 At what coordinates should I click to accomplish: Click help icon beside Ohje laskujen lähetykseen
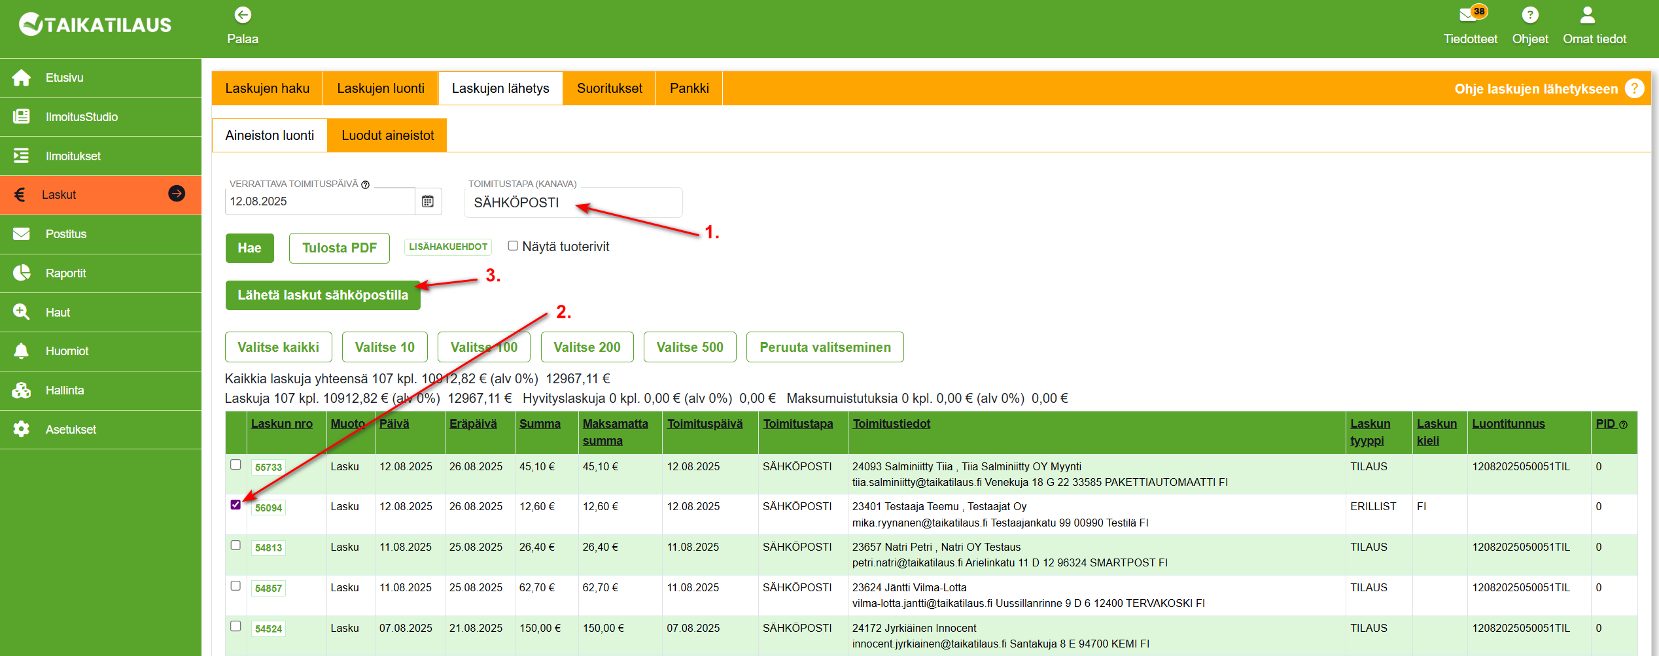pos(1635,88)
